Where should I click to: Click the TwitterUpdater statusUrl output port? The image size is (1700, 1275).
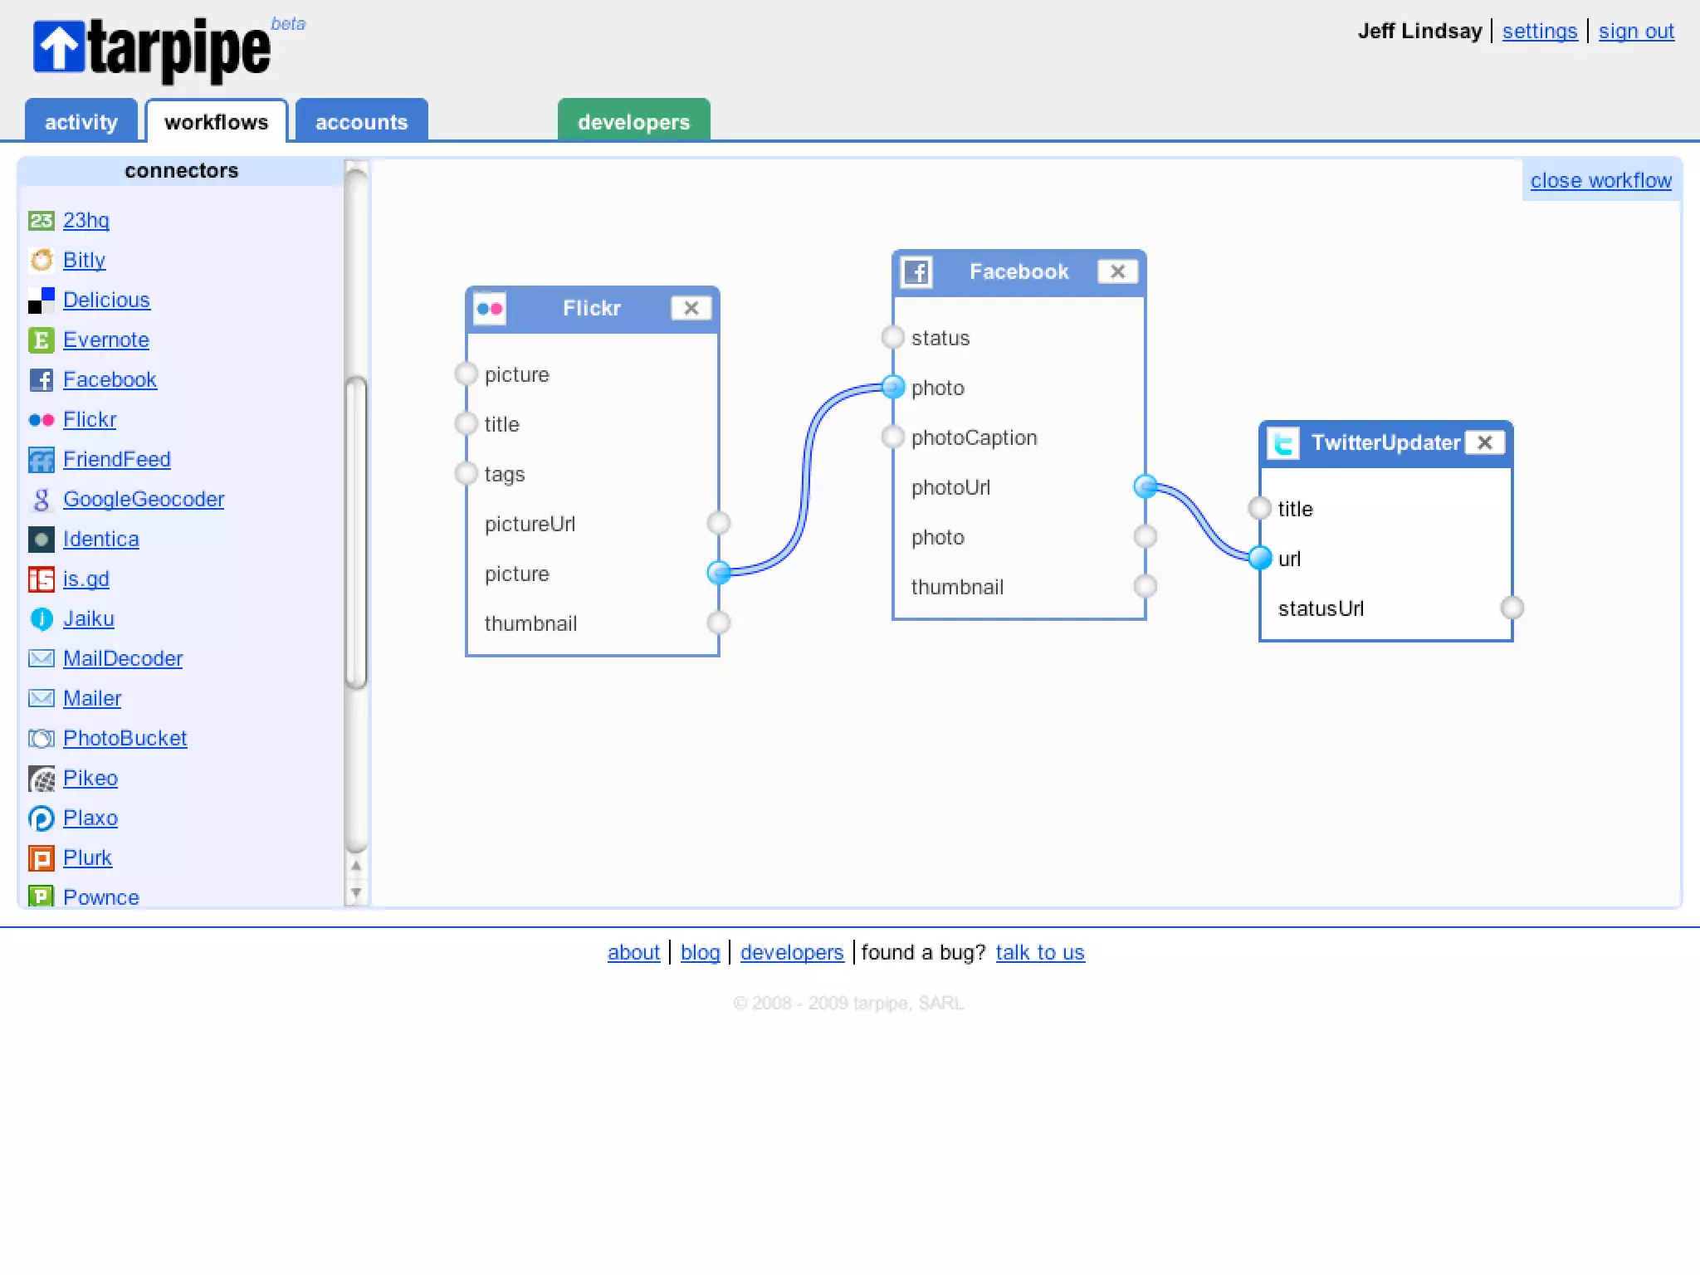pos(1512,608)
